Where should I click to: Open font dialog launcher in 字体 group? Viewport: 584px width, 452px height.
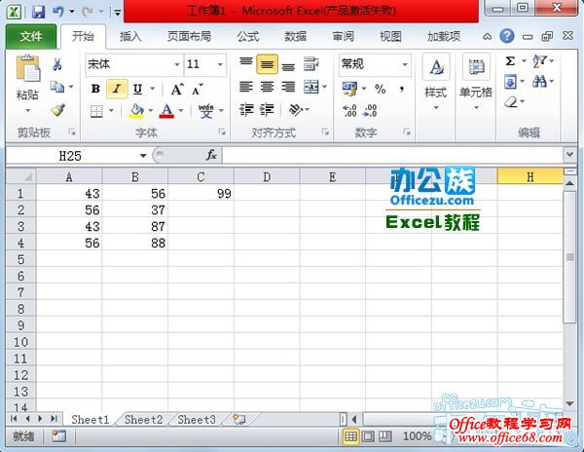(x=222, y=132)
